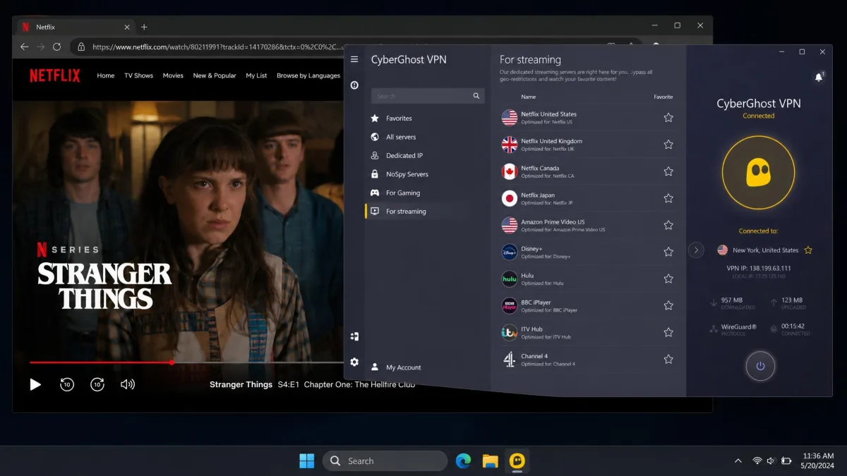Image resolution: width=847 pixels, height=476 pixels.
Task: Click the Netflix playback progress scrubber
Action: tap(172, 362)
